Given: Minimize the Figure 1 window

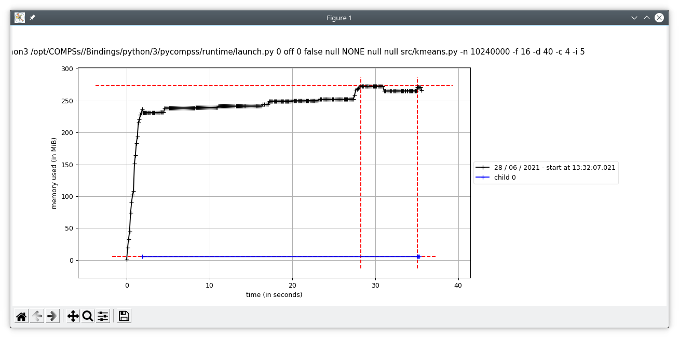Looking at the screenshot, I should click(634, 18).
